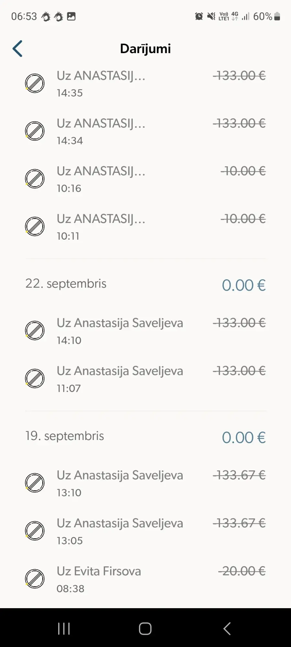Select the 22. septembris date header
This screenshot has height=647, width=291.
pyautogui.click(x=66, y=284)
